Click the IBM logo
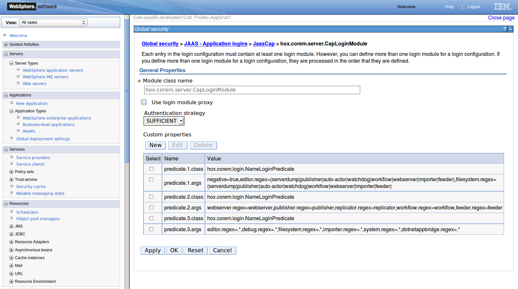The width and height of the screenshot is (518, 289). pos(503,6)
